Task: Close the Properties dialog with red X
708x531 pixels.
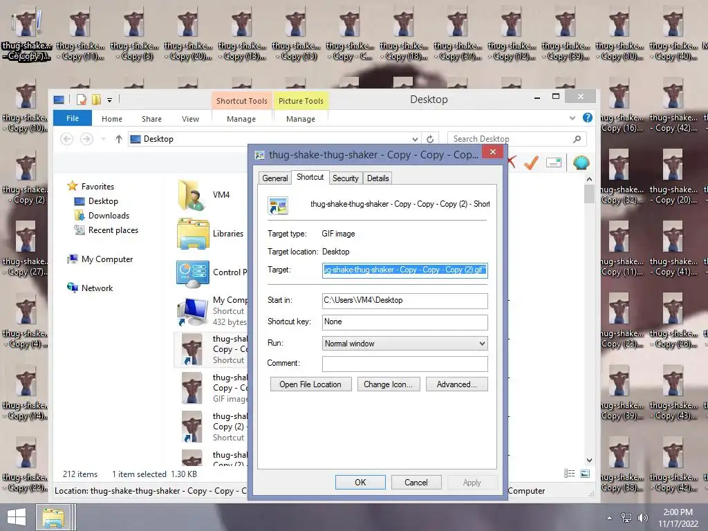Action: pos(492,151)
